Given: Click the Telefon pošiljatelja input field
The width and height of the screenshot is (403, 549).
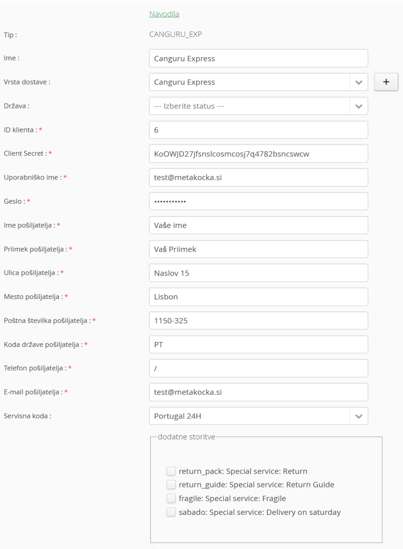Looking at the screenshot, I should coord(258,368).
